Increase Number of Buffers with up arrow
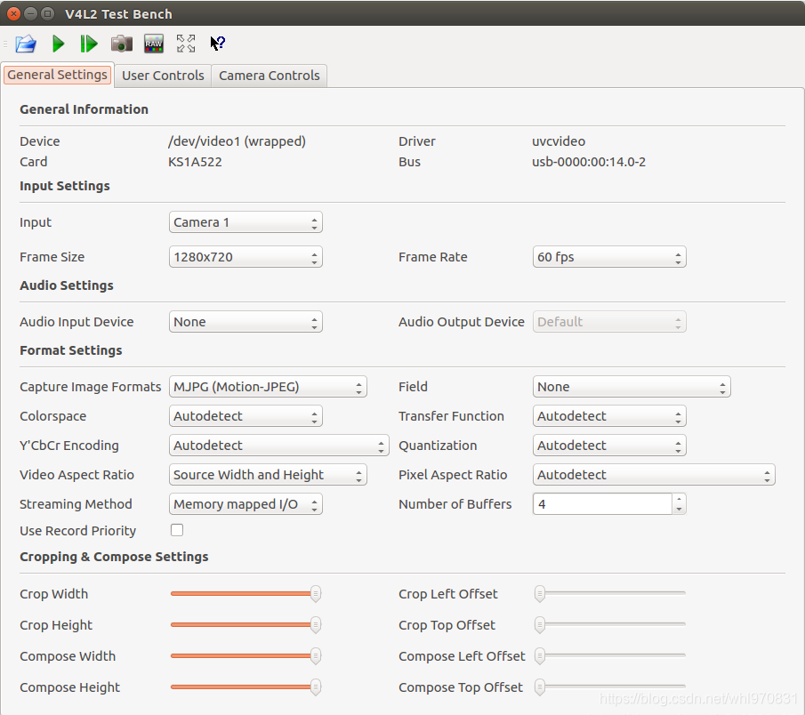Image resolution: width=805 pixels, height=715 pixels. 680,498
